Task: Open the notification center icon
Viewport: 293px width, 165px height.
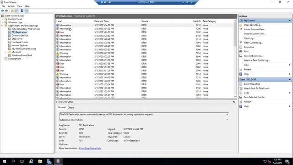Action: [287, 161]
